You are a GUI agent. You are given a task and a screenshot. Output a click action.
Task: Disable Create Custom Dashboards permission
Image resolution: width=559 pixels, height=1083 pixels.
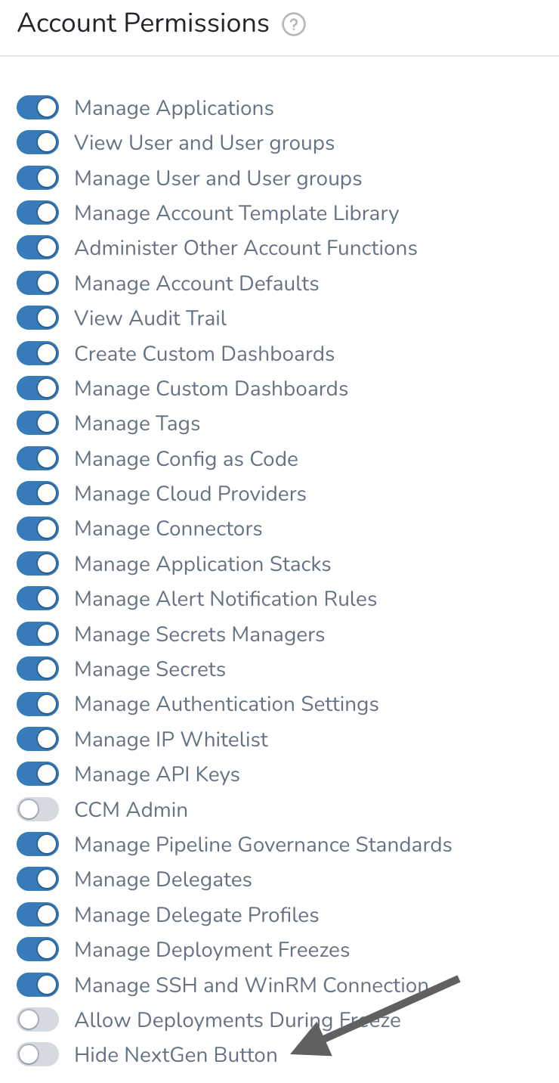[38, 353]
